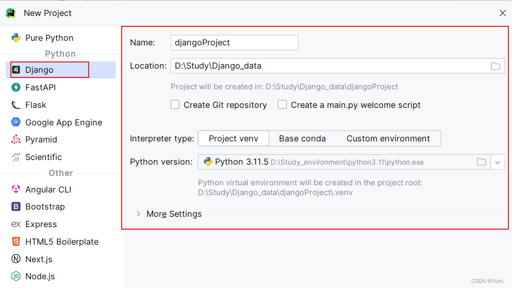Click the HTML5 Boilerplate shield icon
The image size is (512, 288).
[15, 242]
